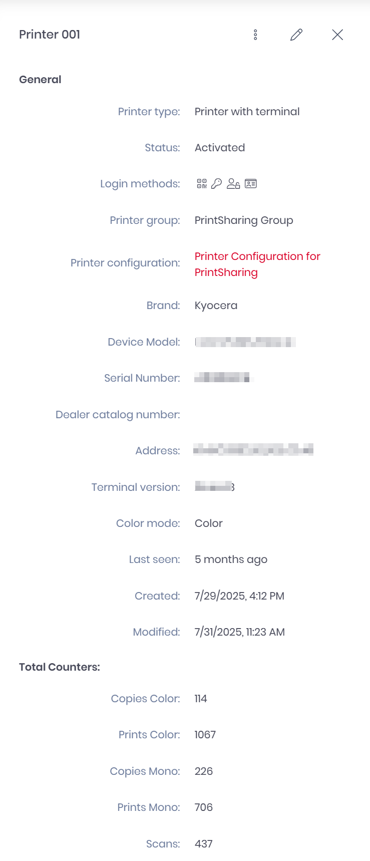The image size is (370, 861).
Task: Click the Kyocera brand value
Action: (216, 305)
